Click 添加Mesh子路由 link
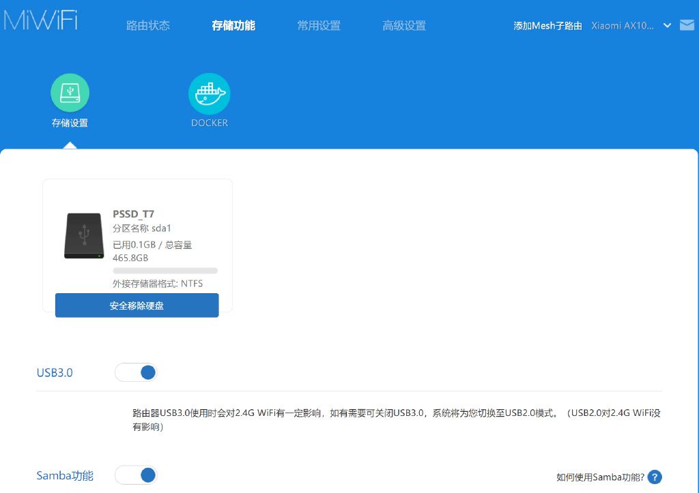Viewport: 699px width, 493px height. pyautogui.click(x=547, y=25)
